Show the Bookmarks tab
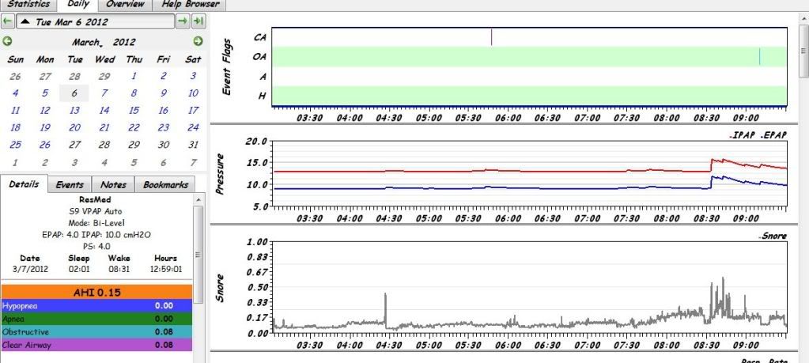The height and width of the screenshot is (363, 809). [x=164, y=184]
